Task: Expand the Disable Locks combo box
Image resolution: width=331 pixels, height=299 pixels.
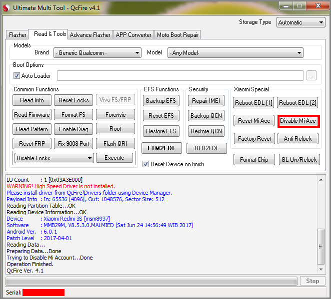Action: [x=54, y=158]
